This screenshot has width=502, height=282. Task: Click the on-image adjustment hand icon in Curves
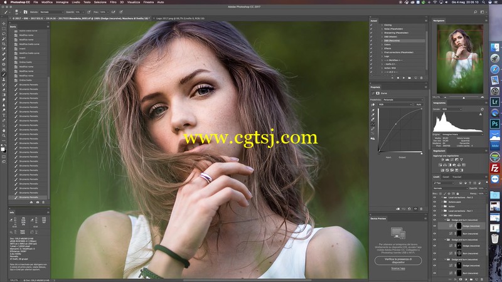click(x=373, y=105)
